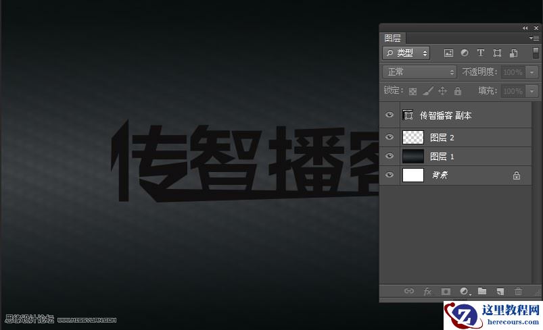Create a new group folder
Screen dimensions: 543x330
click(482, 291)
